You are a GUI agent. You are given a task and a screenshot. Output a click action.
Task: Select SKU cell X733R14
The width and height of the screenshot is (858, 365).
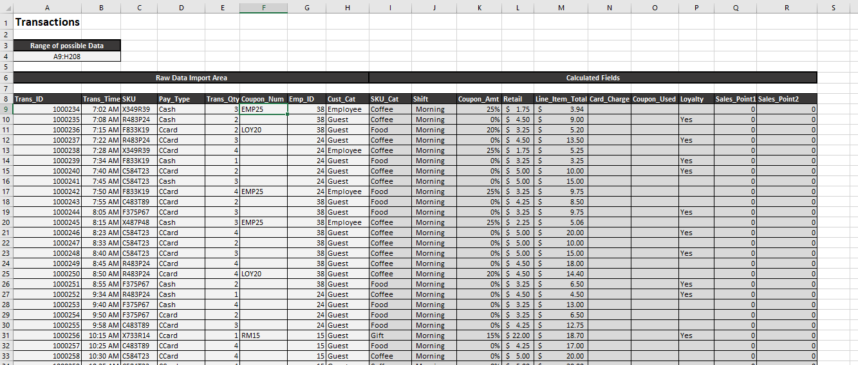[x=139, y=335]
